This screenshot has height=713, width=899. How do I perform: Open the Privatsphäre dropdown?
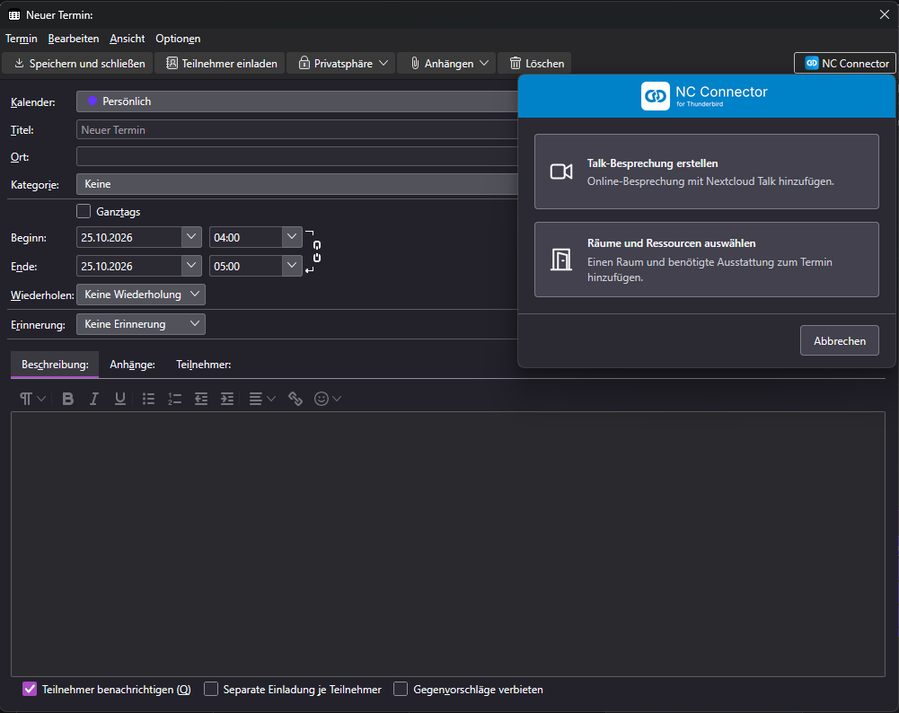(342, 63)
